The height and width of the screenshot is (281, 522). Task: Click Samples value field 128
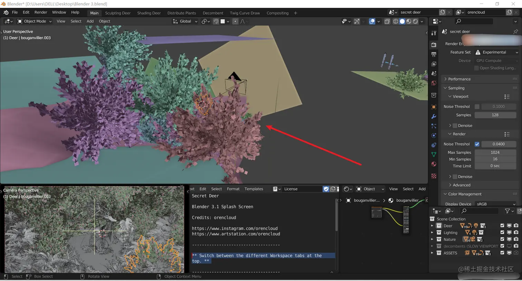point(495,115)
